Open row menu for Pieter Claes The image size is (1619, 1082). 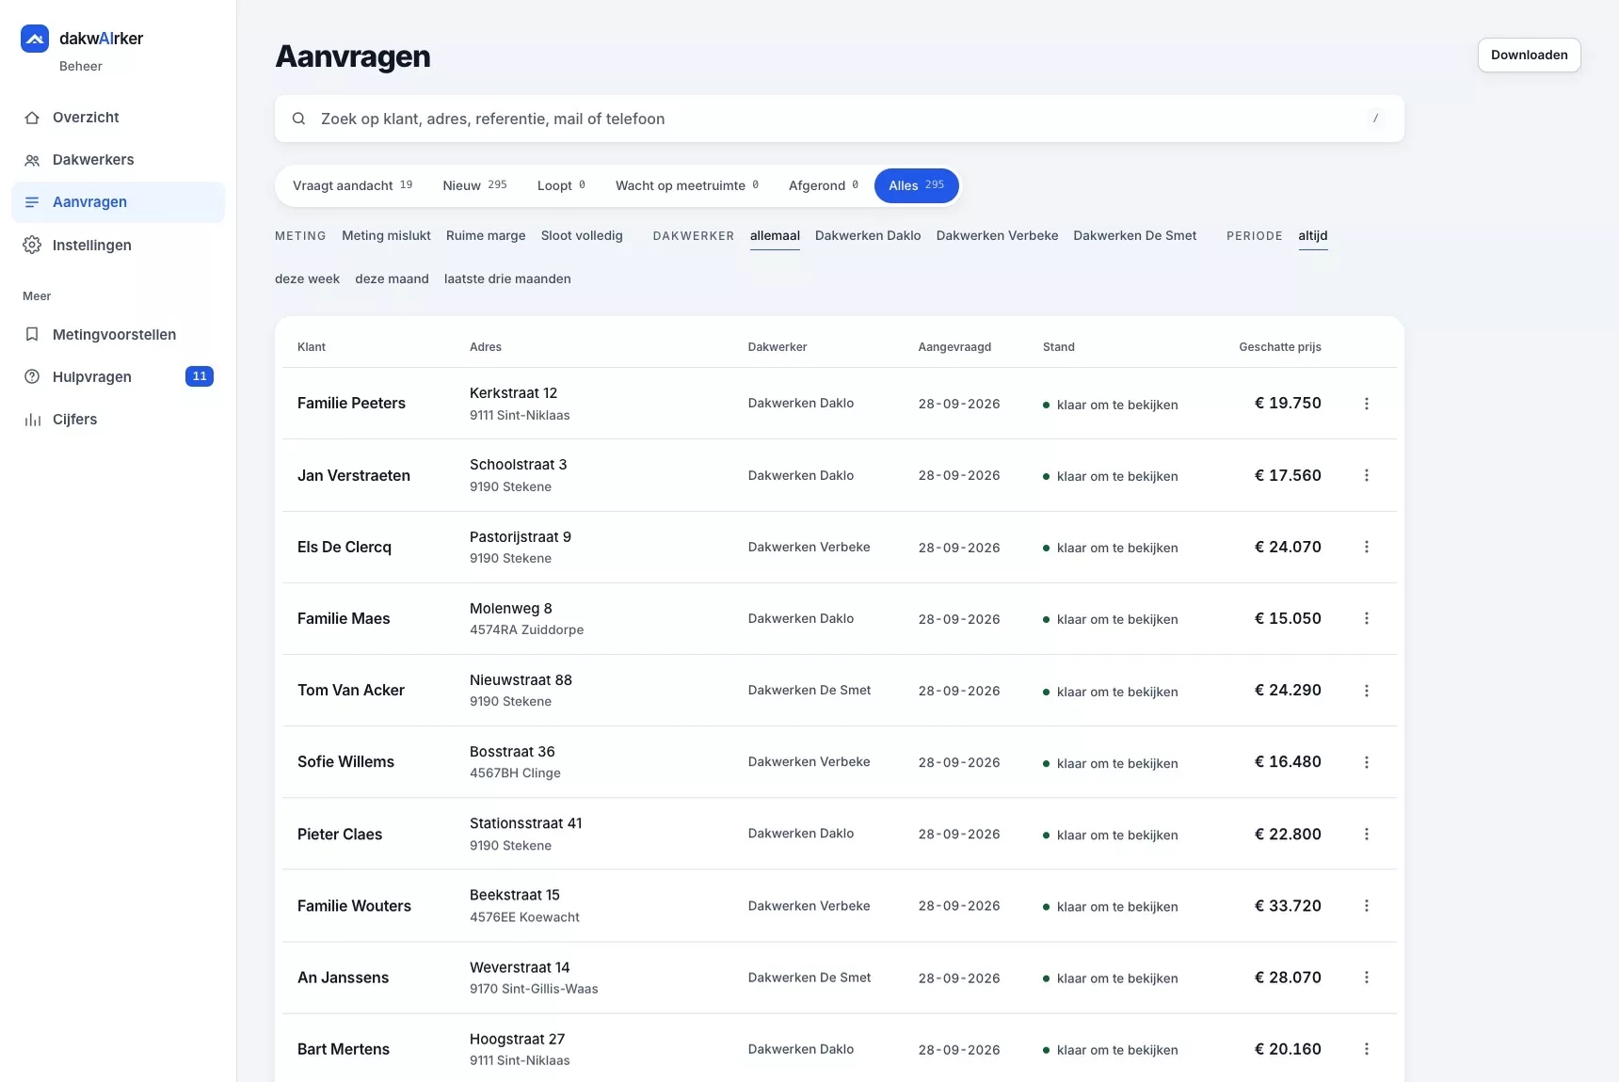pos(1367,834)
